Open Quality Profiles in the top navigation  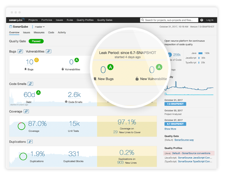[85, 20]
